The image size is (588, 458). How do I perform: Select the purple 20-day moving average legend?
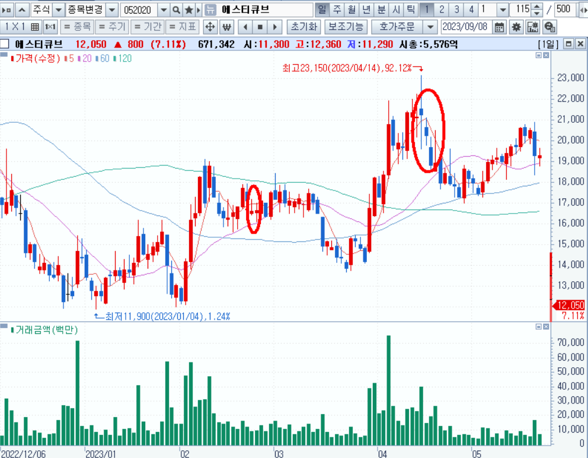[85, 58]
